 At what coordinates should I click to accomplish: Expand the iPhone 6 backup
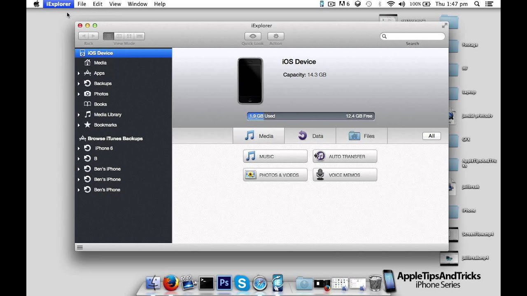point(79,148)
